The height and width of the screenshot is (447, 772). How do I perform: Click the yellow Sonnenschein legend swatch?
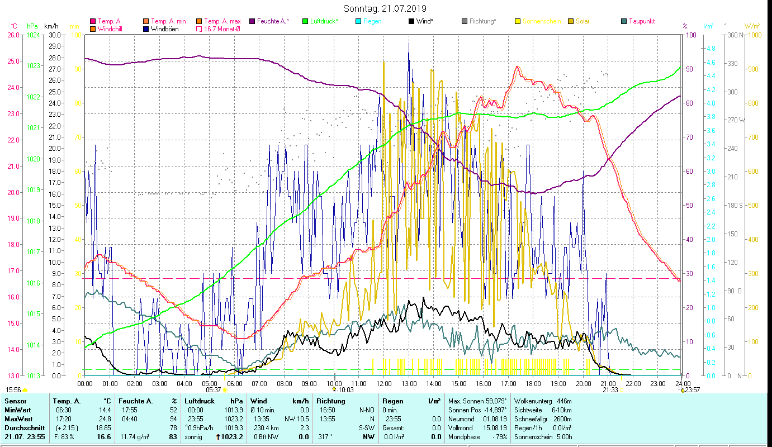pos(518,21)
